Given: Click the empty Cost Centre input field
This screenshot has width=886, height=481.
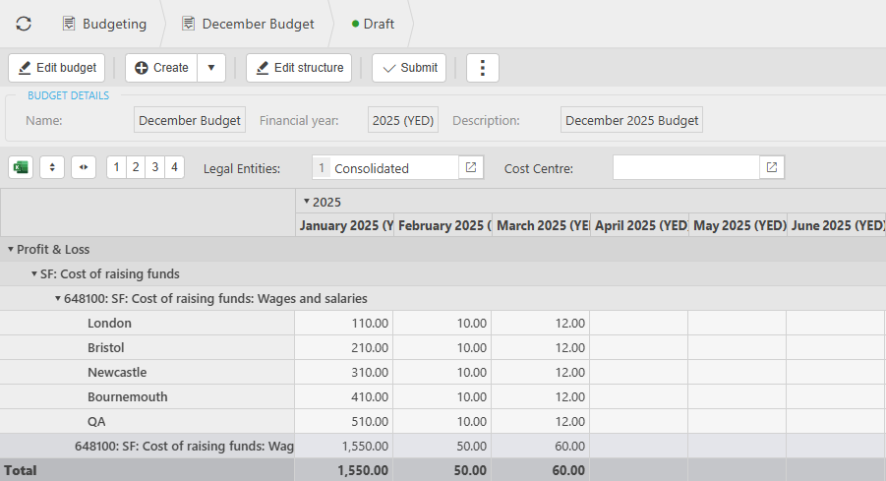Looking at the screenshot, I should tap(685, 167).
